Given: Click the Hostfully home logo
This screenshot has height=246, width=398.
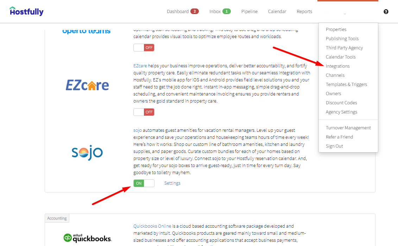Looking at the screenshot, I should (26, 11).
